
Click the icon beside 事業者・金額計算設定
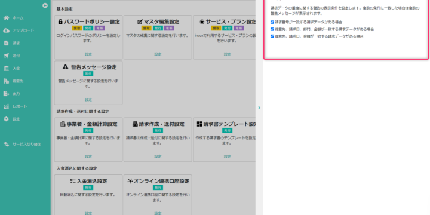coord(63,124)
